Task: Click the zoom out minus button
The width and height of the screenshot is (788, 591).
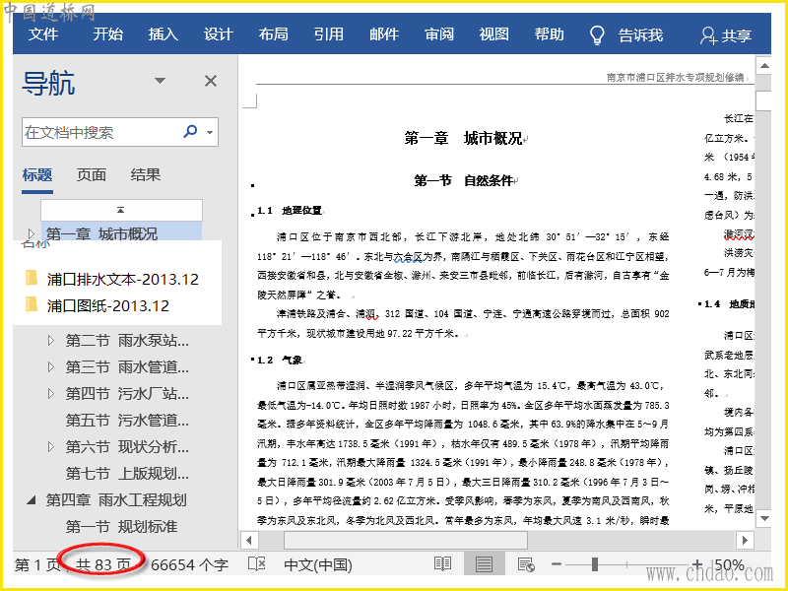Action: [556, 564]
